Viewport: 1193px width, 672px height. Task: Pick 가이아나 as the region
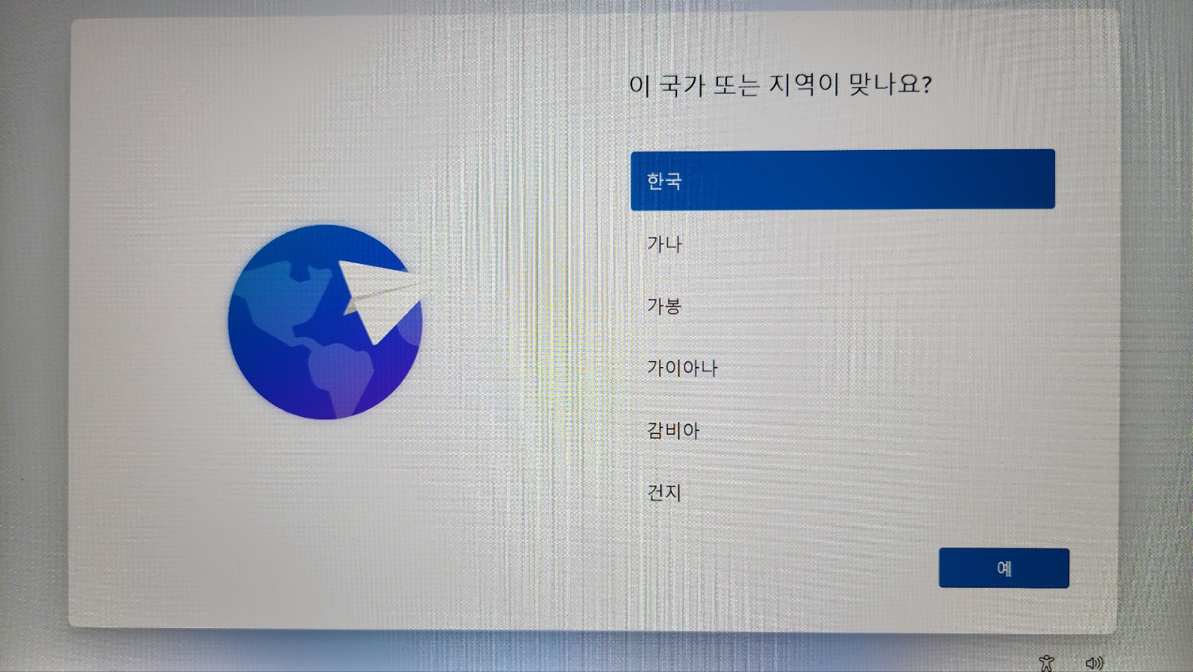pos(843,368)
